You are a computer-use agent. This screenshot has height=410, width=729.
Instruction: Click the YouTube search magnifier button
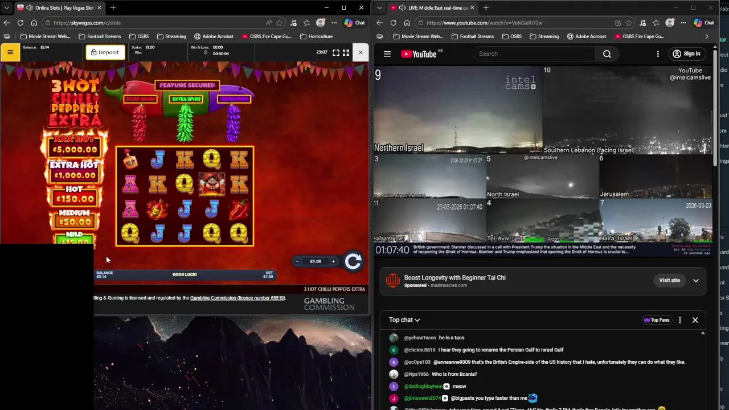pos(607,54)
